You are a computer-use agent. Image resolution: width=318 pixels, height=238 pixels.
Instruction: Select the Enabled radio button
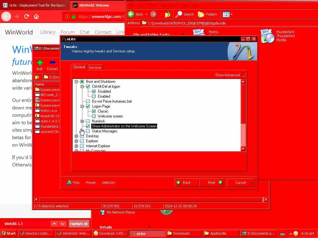94,96
